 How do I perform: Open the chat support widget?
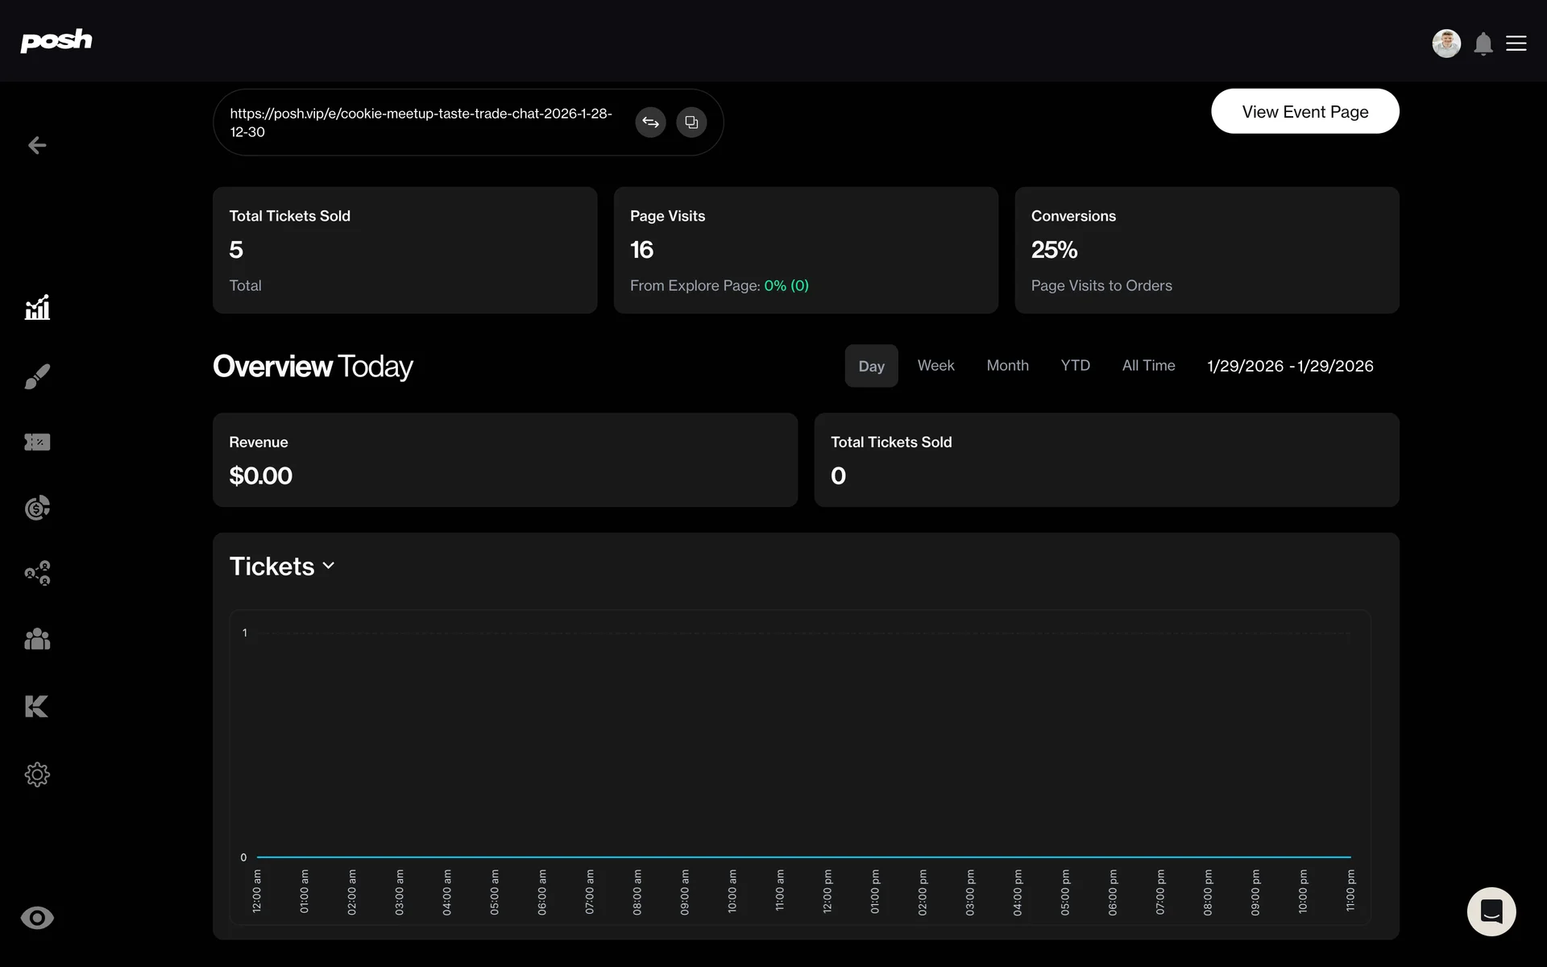(1491, 911)
